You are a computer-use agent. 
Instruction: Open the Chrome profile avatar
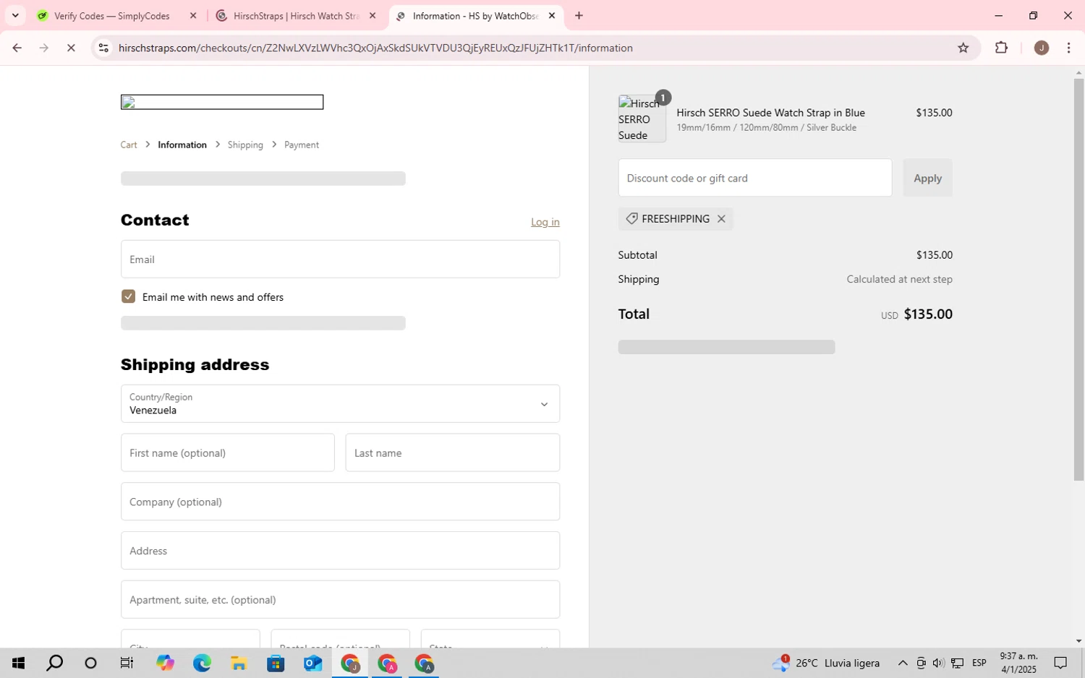click(1042, 48)
